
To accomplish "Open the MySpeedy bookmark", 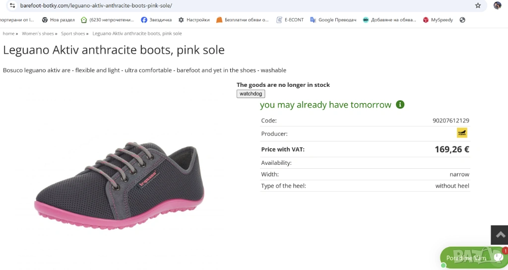I will 438,20.
